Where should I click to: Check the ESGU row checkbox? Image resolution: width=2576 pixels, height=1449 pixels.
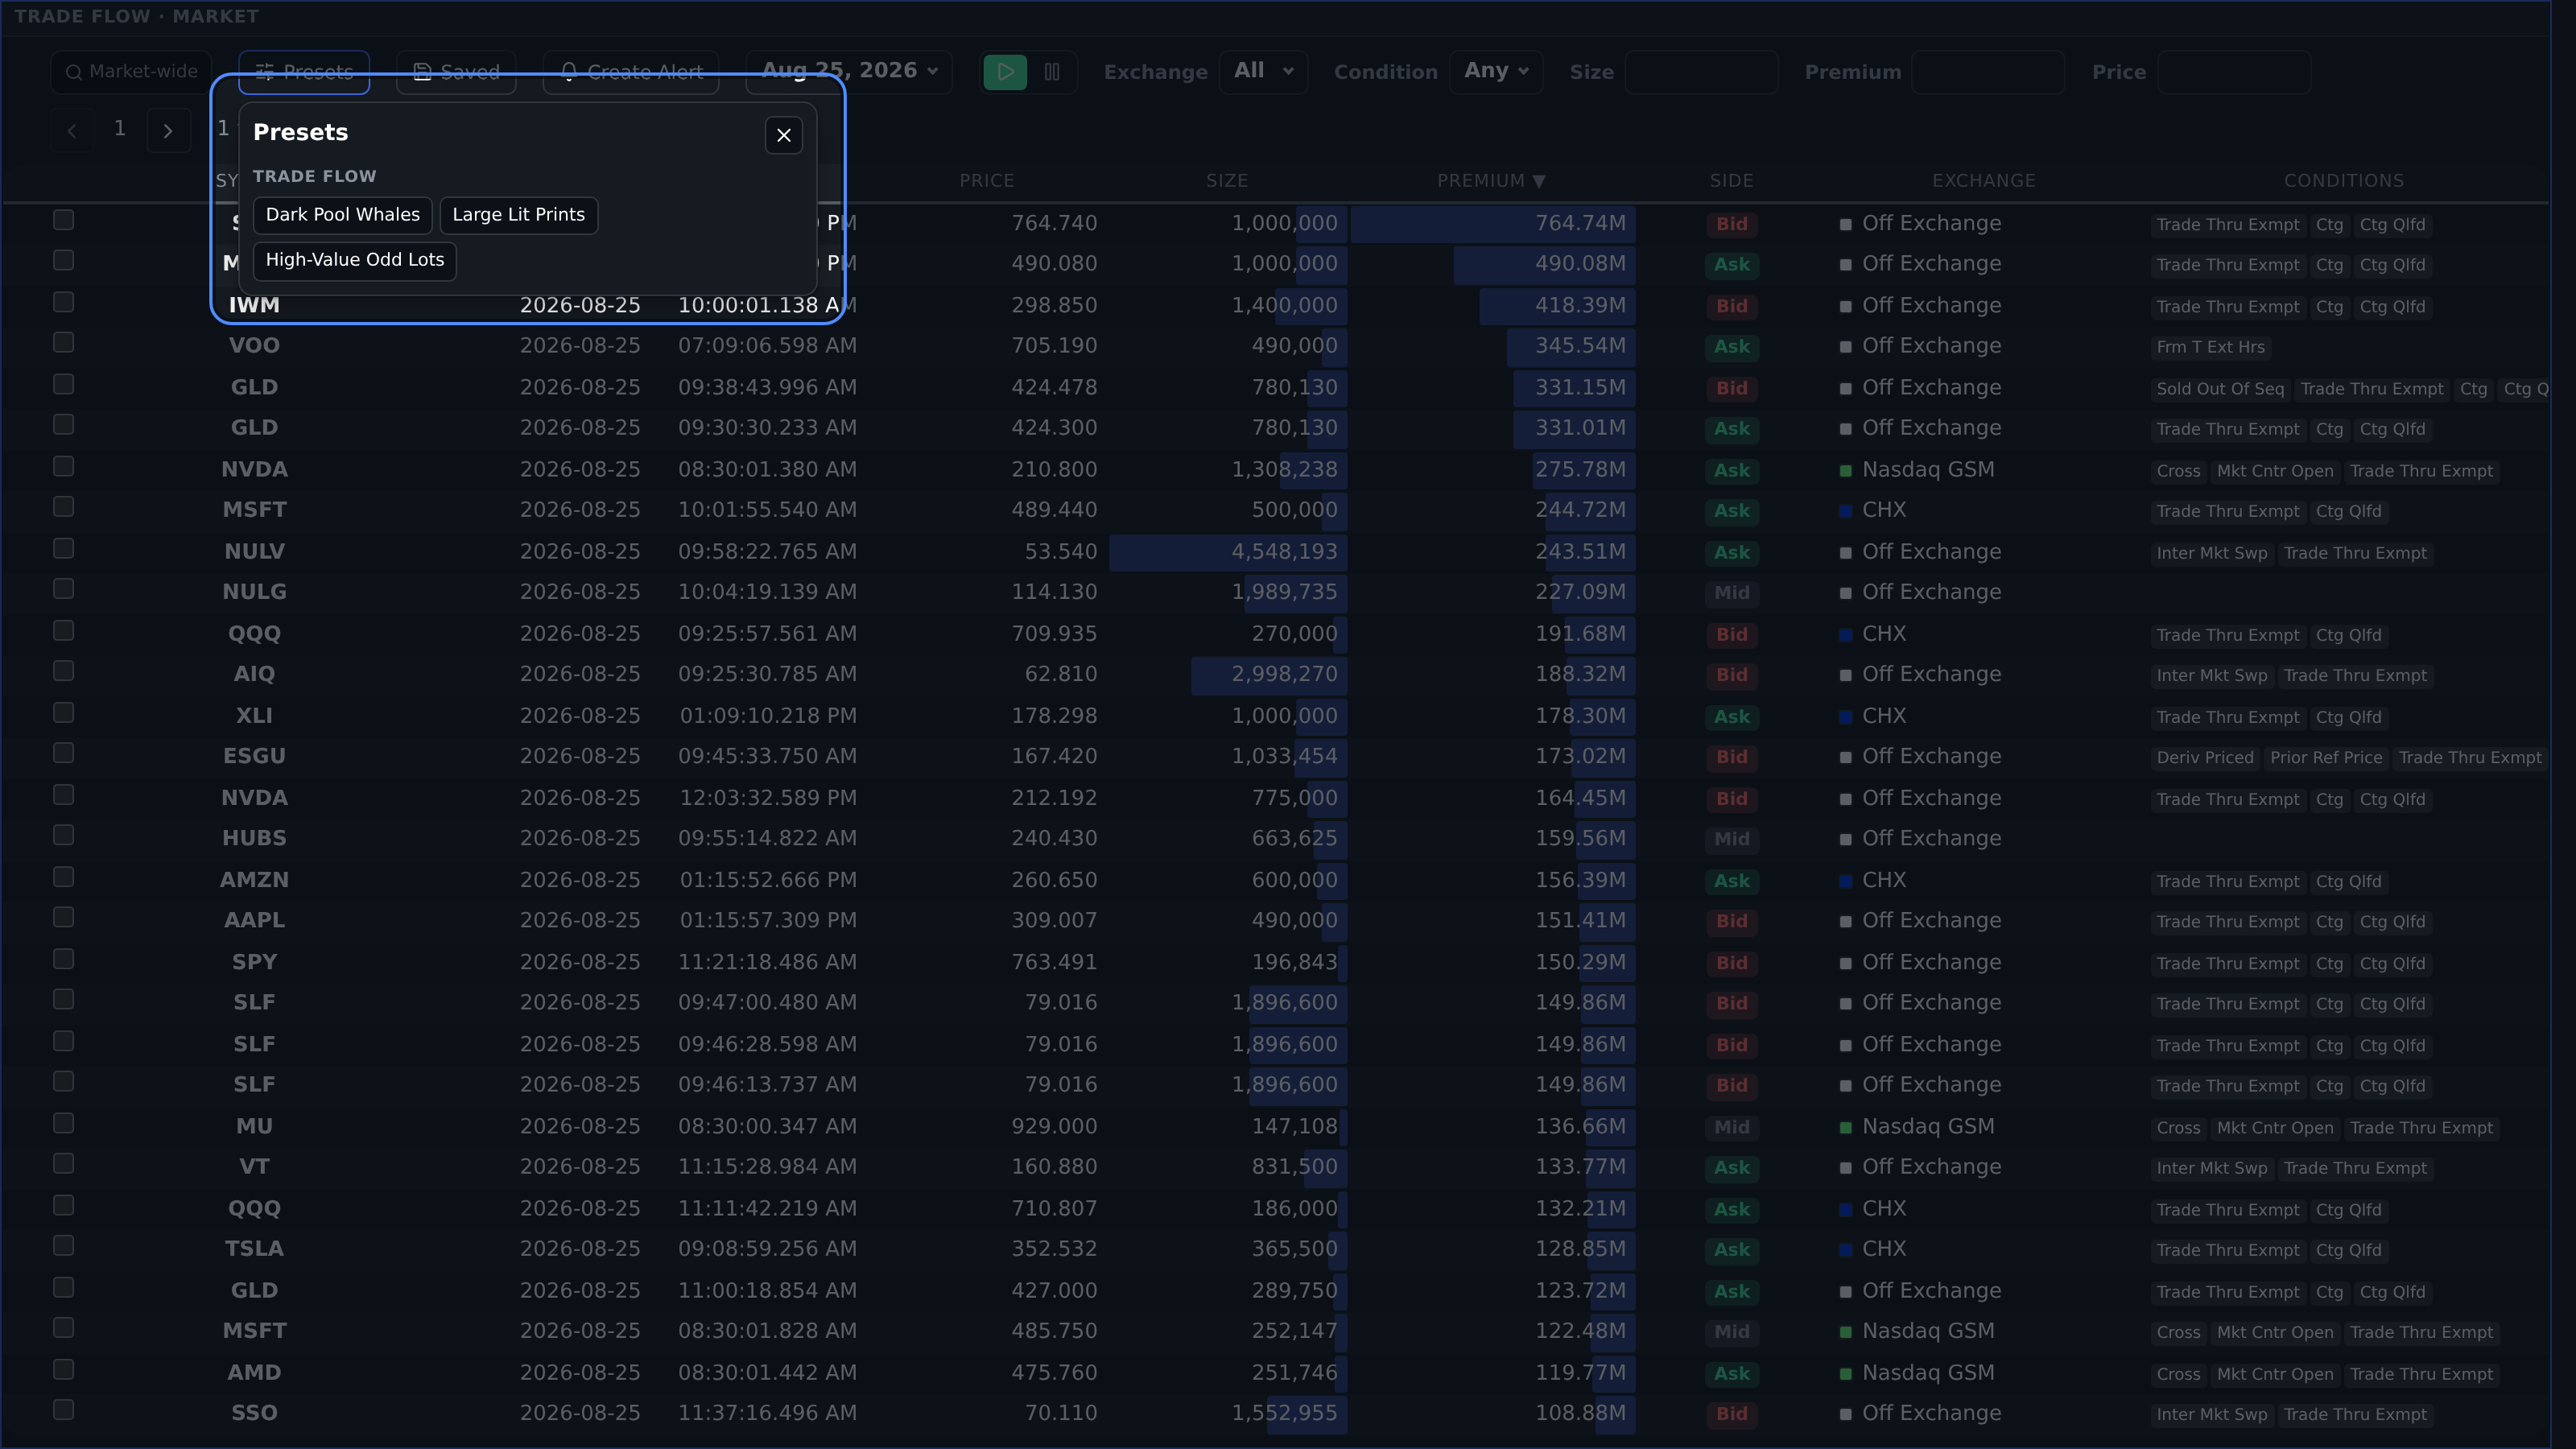(x=63, y=753)
